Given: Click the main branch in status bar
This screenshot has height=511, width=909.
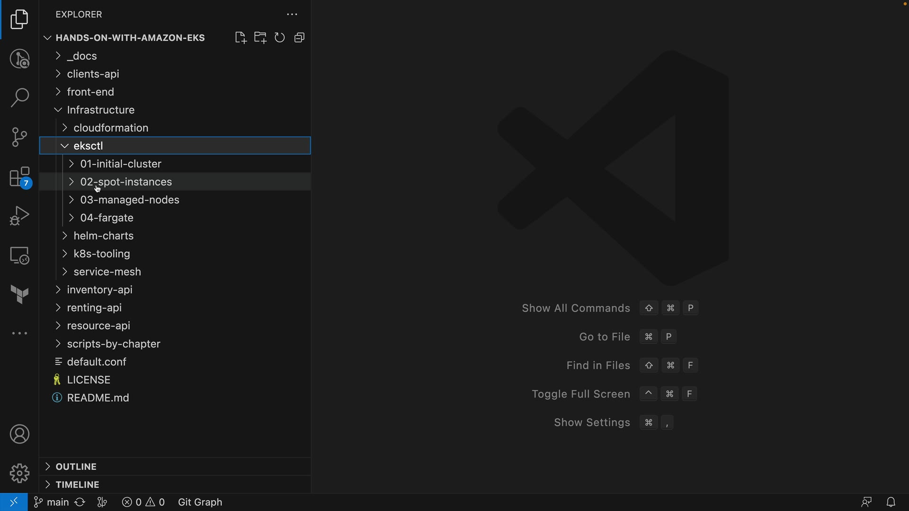Looking at the screenshot, I should tap(51, 502).
